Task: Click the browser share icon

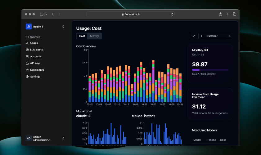Action: pos(220,14)
